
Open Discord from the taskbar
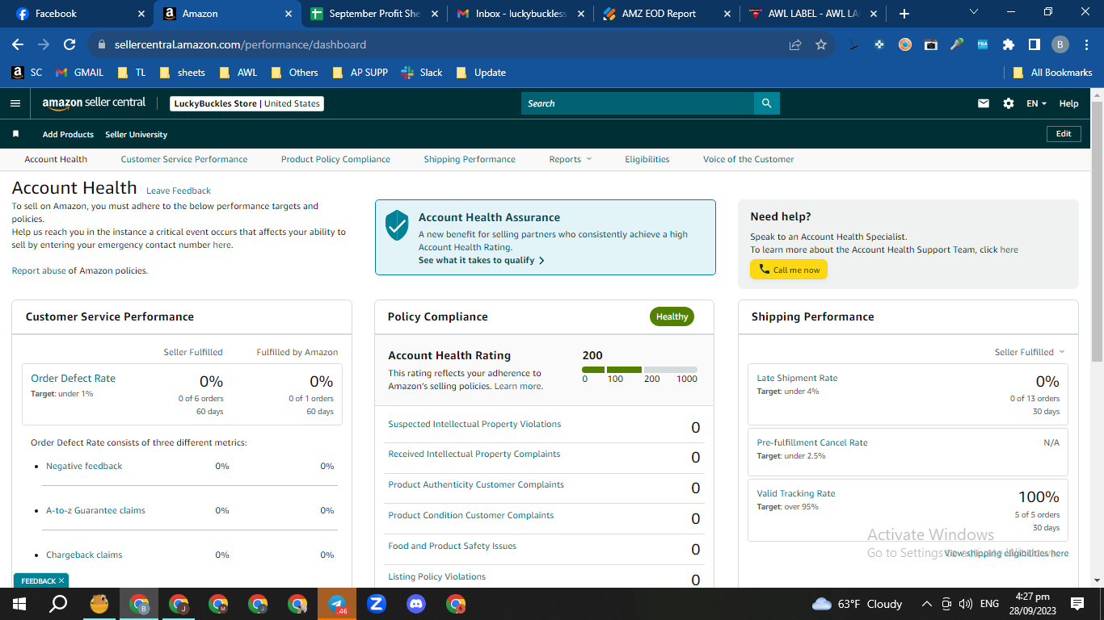pos(416,604)
